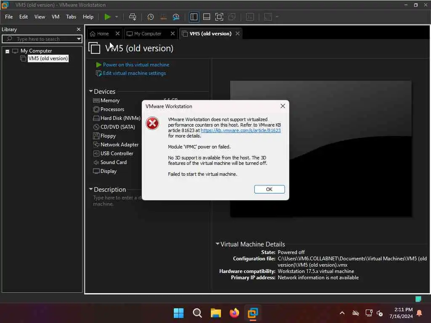Viewport: 431px width, 323px height.
Task: Click the network status tray icon
Action: tap(369, 313)
